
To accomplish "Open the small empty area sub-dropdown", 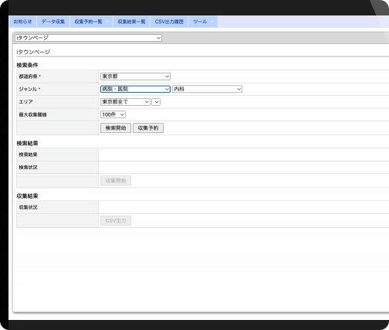I will coord(156,102).
